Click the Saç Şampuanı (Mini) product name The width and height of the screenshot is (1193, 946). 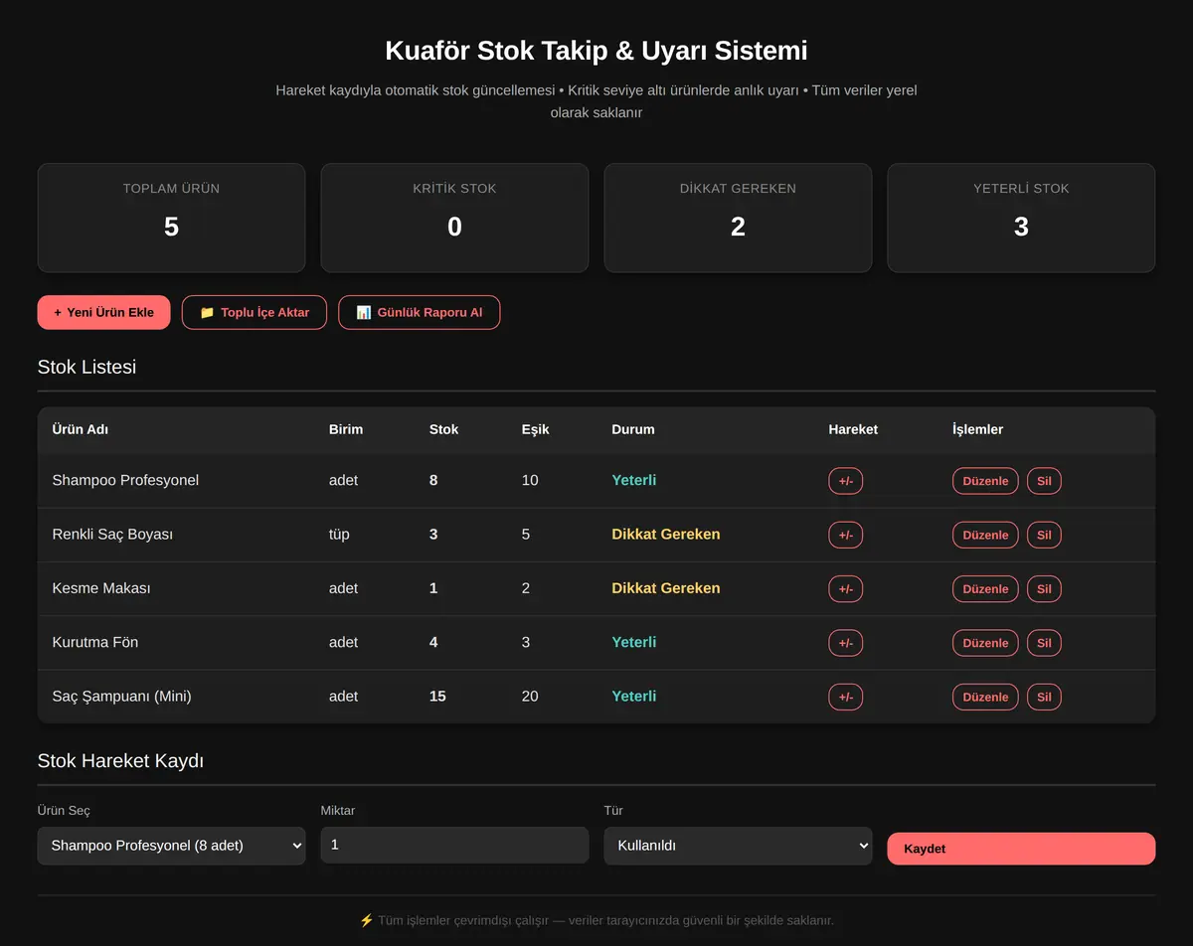coord(121,696)
